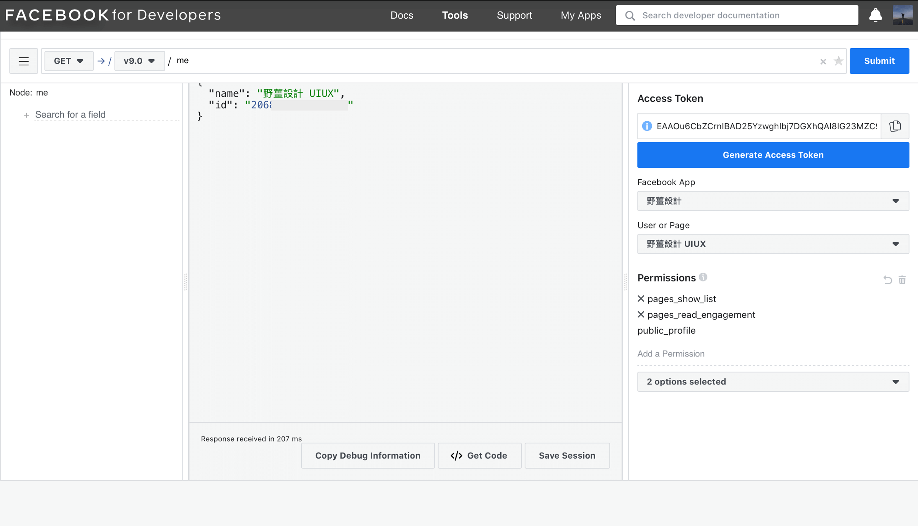Click Generate Access Token

pos(773,155)
